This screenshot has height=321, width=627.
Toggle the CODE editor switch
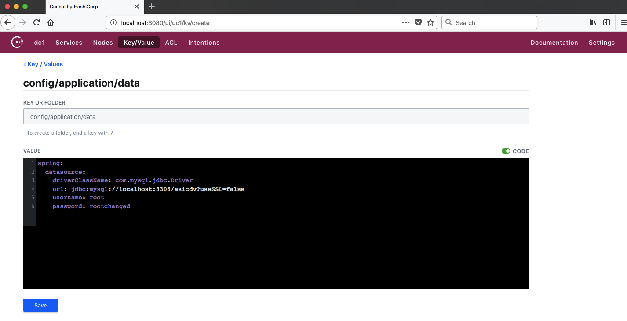(506, 151)
